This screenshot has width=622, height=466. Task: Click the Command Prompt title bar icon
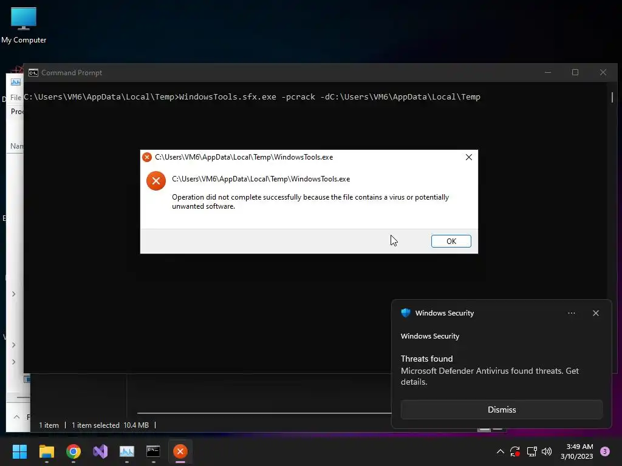point(33,73)
